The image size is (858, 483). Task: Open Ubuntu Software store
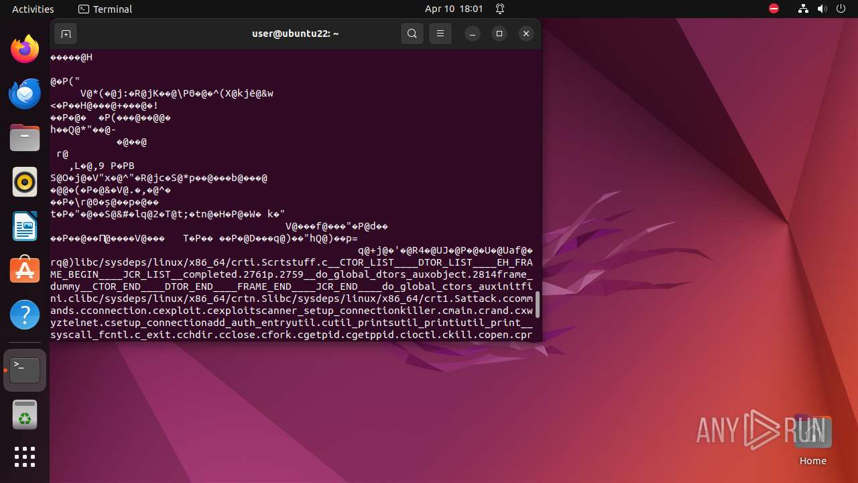point(25,270)
